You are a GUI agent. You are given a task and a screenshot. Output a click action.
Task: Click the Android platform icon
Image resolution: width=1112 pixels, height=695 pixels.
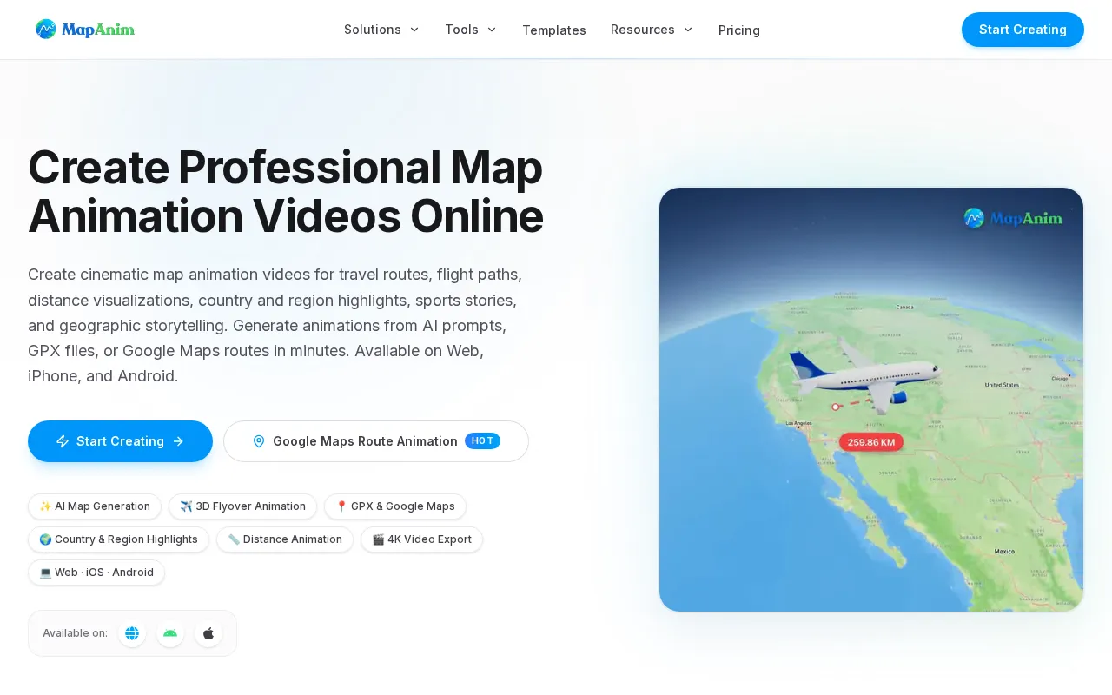click(170, 633)
